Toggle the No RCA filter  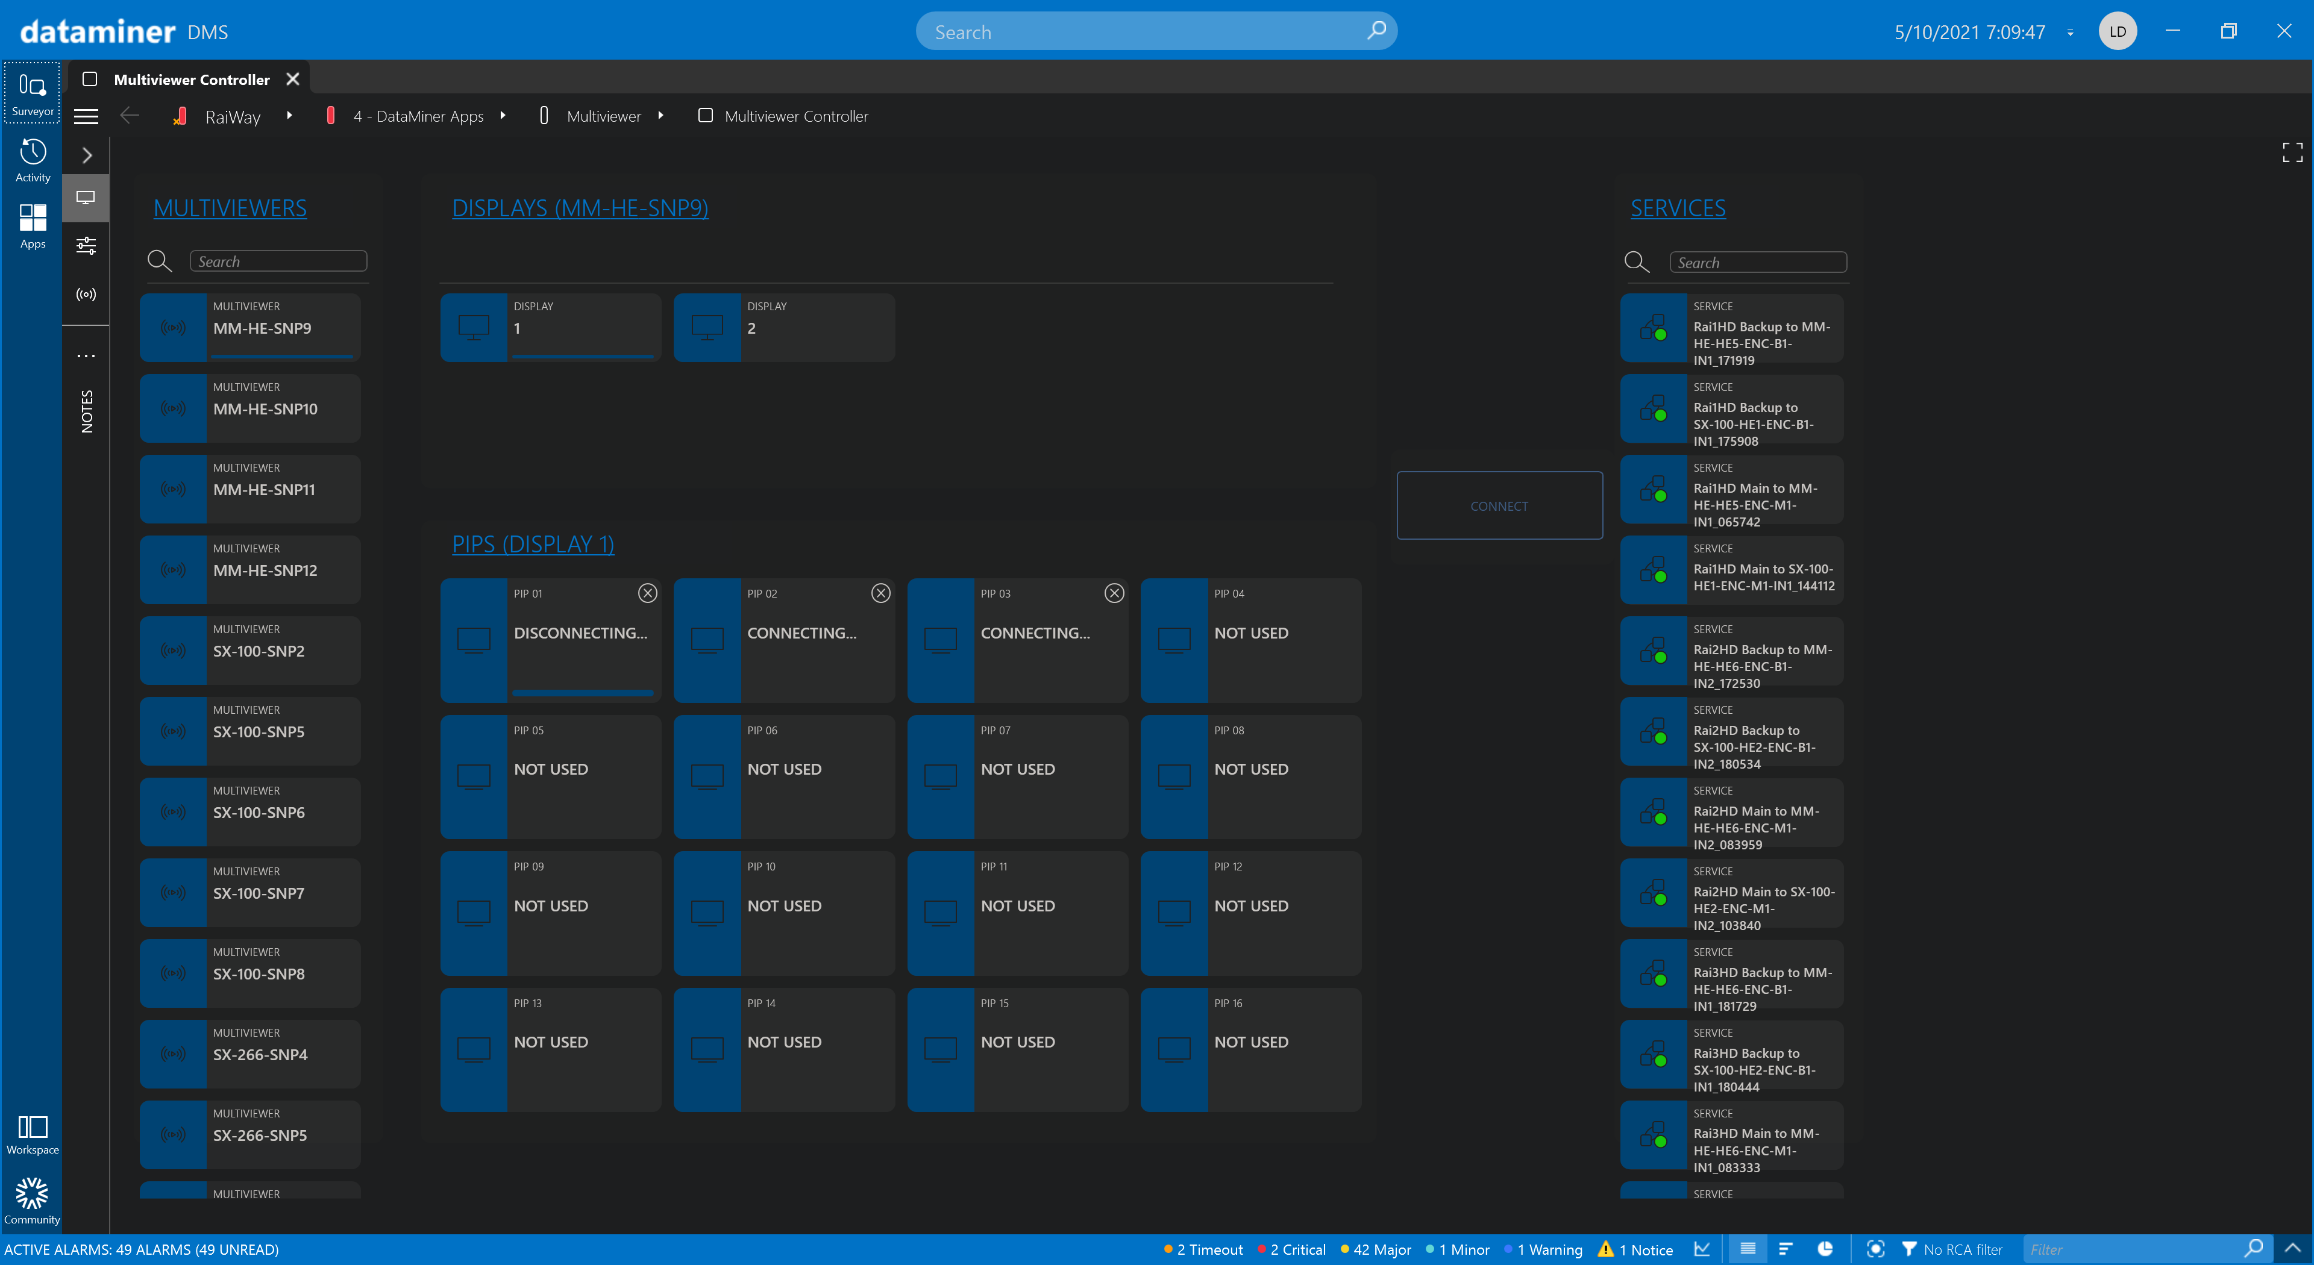pyautogui.click(x=1952, y=1249)
